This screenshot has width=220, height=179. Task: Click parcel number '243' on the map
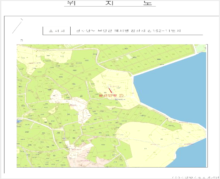(27, 132)
